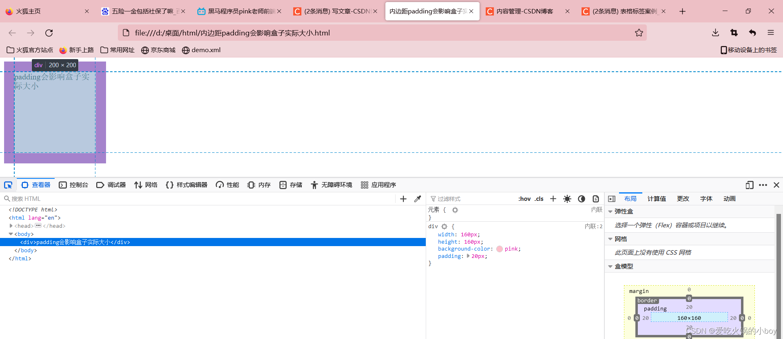Activate the element picker tool in DevTools
Image resolution: width=783 pixels, height=339 pixels.
pos(8,185)
